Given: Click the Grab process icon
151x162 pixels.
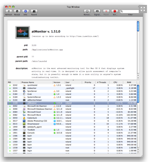Looking at the screenshot, I should 24,94.
